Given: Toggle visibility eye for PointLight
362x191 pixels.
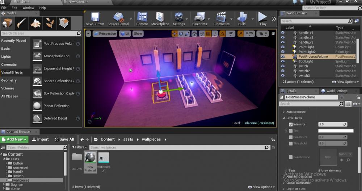Looking at the screenshot, I should (x=283, y=47).
